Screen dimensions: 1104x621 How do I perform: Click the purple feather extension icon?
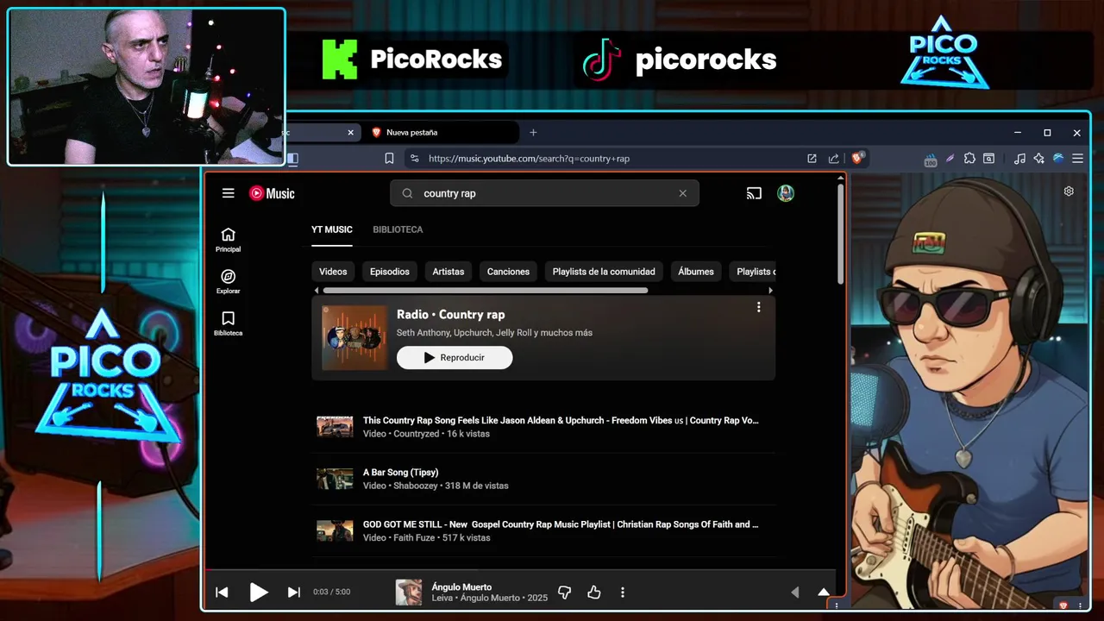[950, 159]
